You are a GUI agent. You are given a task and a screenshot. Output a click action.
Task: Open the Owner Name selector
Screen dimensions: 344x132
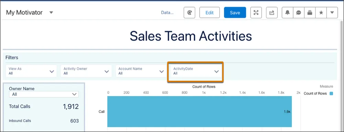44,94
